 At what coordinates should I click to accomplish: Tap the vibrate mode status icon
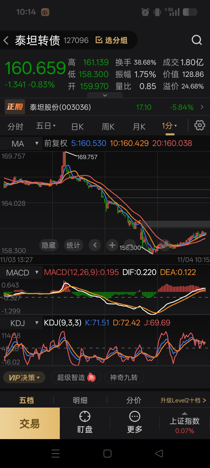157,12
